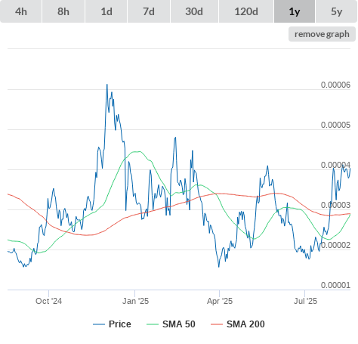This screenshot has height=344, width=358.
Task: Click the remove graph button
Action: (322, 34)
